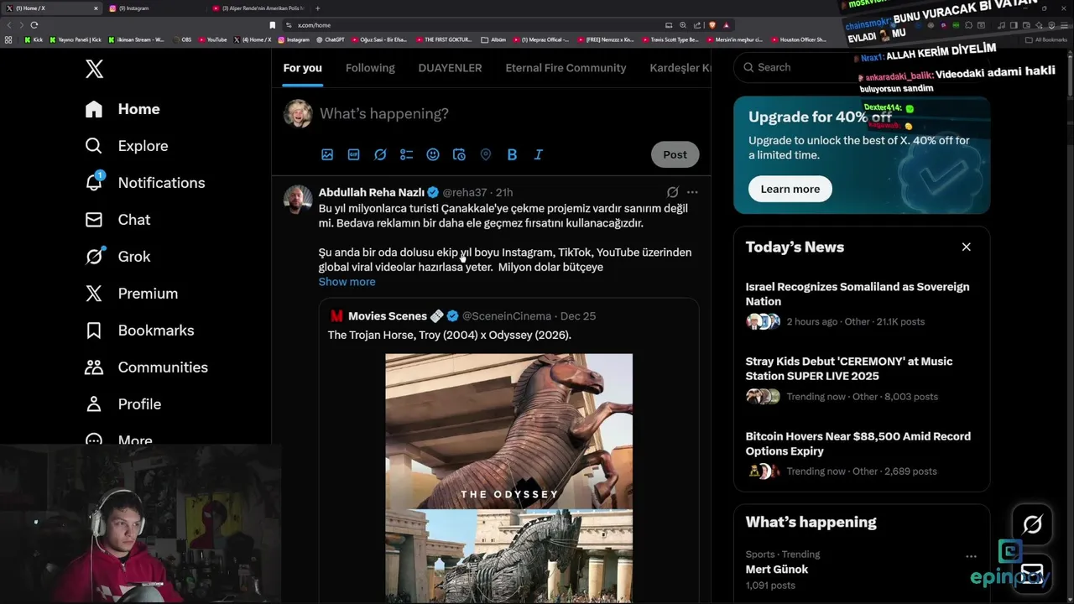Switch to the Alper Rende browser tab

(258, 8)
